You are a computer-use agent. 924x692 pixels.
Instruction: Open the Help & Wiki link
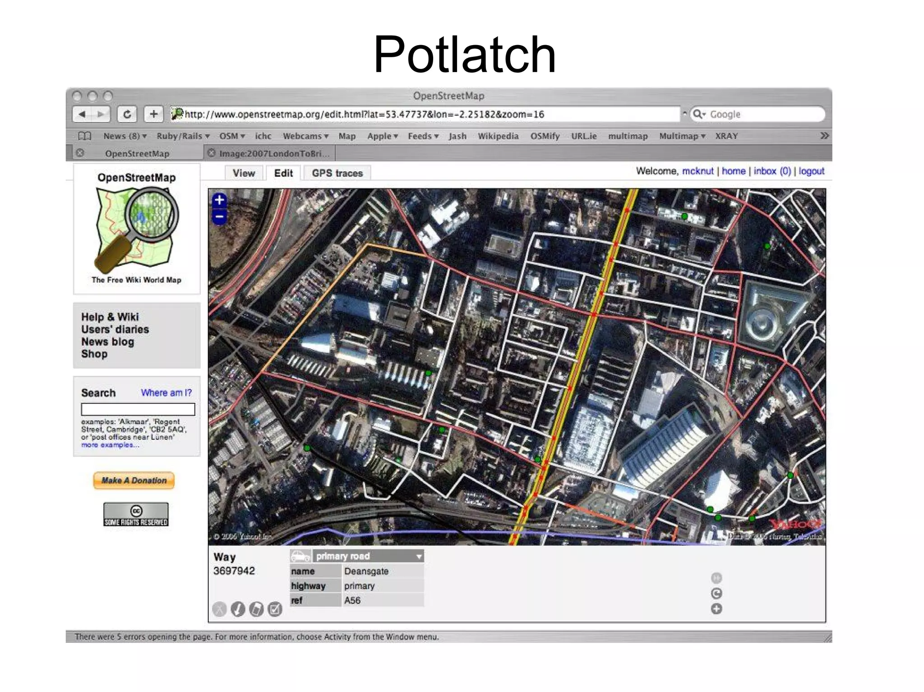tap(110, 317)
